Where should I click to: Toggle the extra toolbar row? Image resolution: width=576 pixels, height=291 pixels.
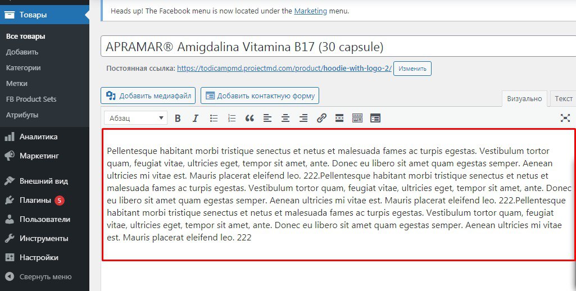click(x=357, y=118)
